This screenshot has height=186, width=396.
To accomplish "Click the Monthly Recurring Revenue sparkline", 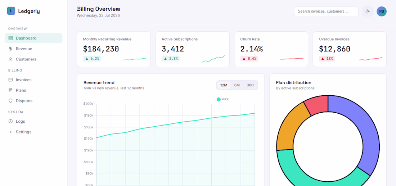I will coord(134,59).
